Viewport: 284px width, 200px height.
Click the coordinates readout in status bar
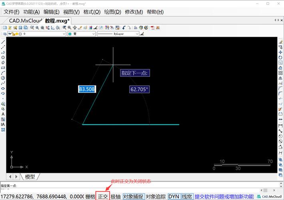pos(42,196)
